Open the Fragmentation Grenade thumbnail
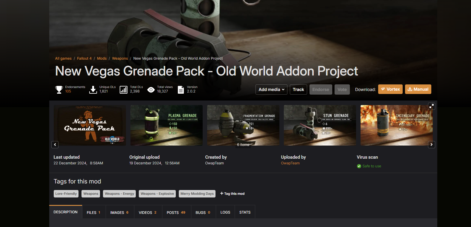This screenshot has width=471, height=227. click(x=243, y=125)
